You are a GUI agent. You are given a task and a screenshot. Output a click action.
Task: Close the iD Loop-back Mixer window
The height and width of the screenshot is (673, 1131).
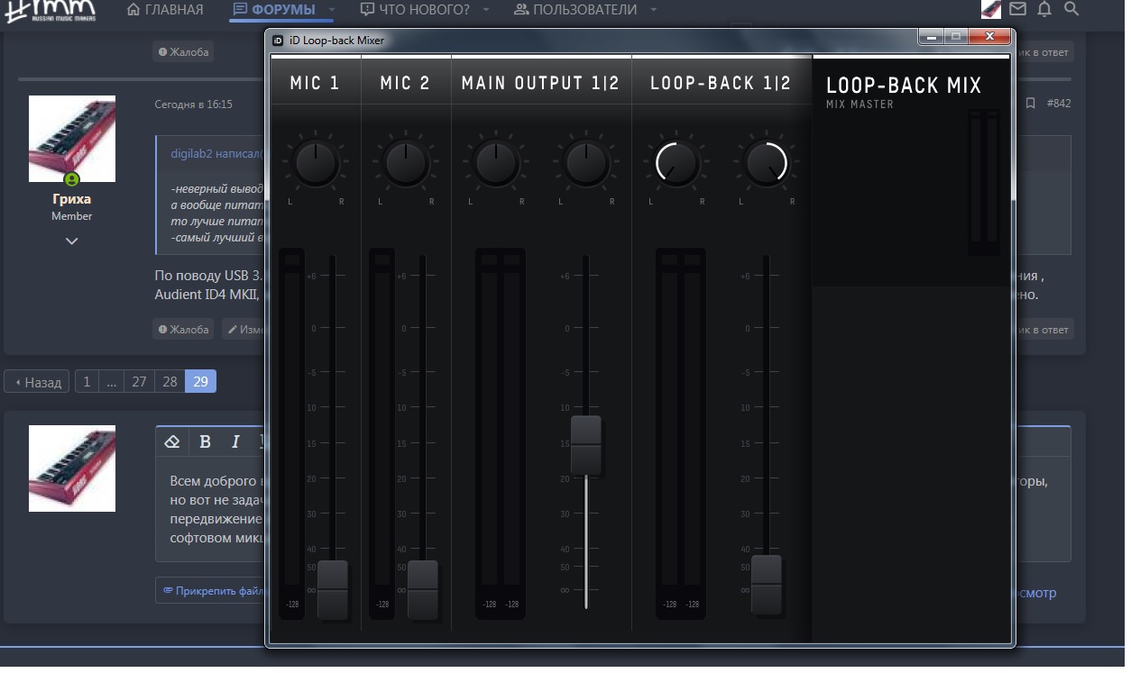pos(989,36)
